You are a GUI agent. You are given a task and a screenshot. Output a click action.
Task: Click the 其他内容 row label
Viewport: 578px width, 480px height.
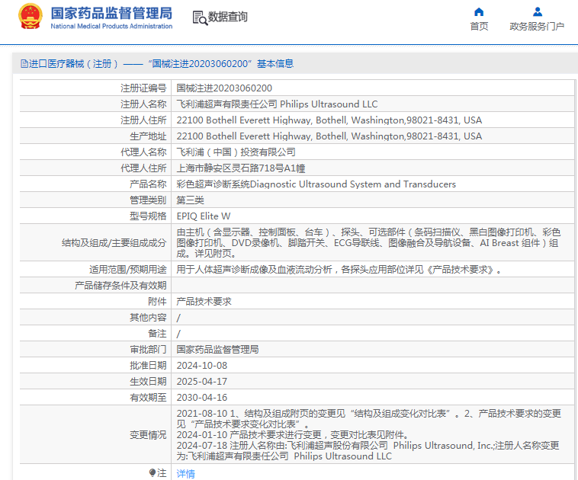[148, 318]
